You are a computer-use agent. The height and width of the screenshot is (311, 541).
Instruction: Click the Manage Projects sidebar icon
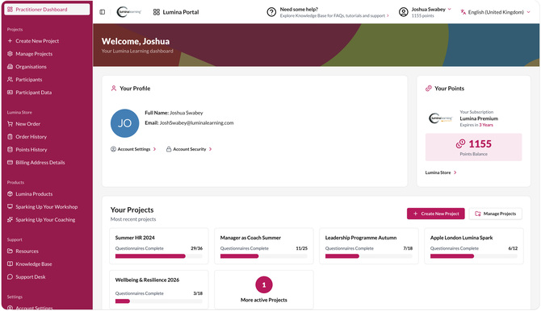pyautogui.click(x=10, y=54)
